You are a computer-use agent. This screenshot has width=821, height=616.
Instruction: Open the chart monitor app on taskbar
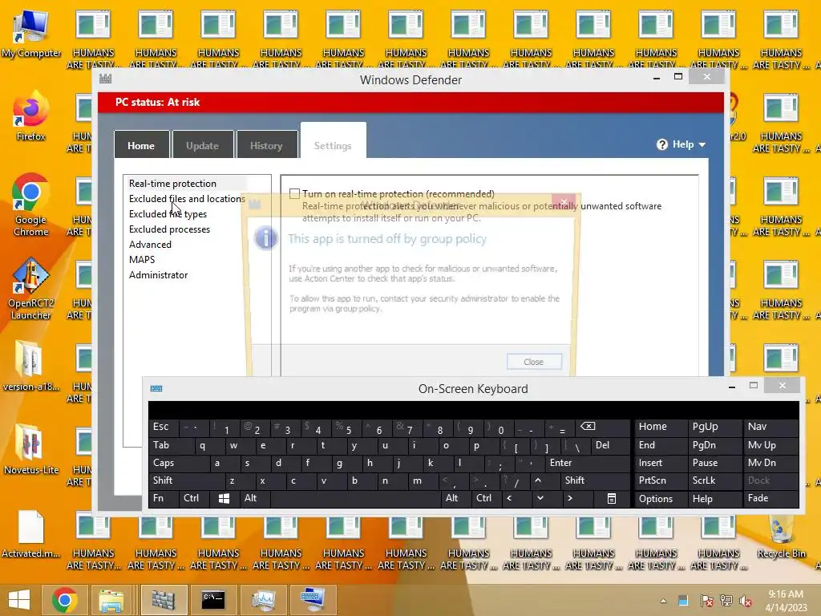(263, 600)
